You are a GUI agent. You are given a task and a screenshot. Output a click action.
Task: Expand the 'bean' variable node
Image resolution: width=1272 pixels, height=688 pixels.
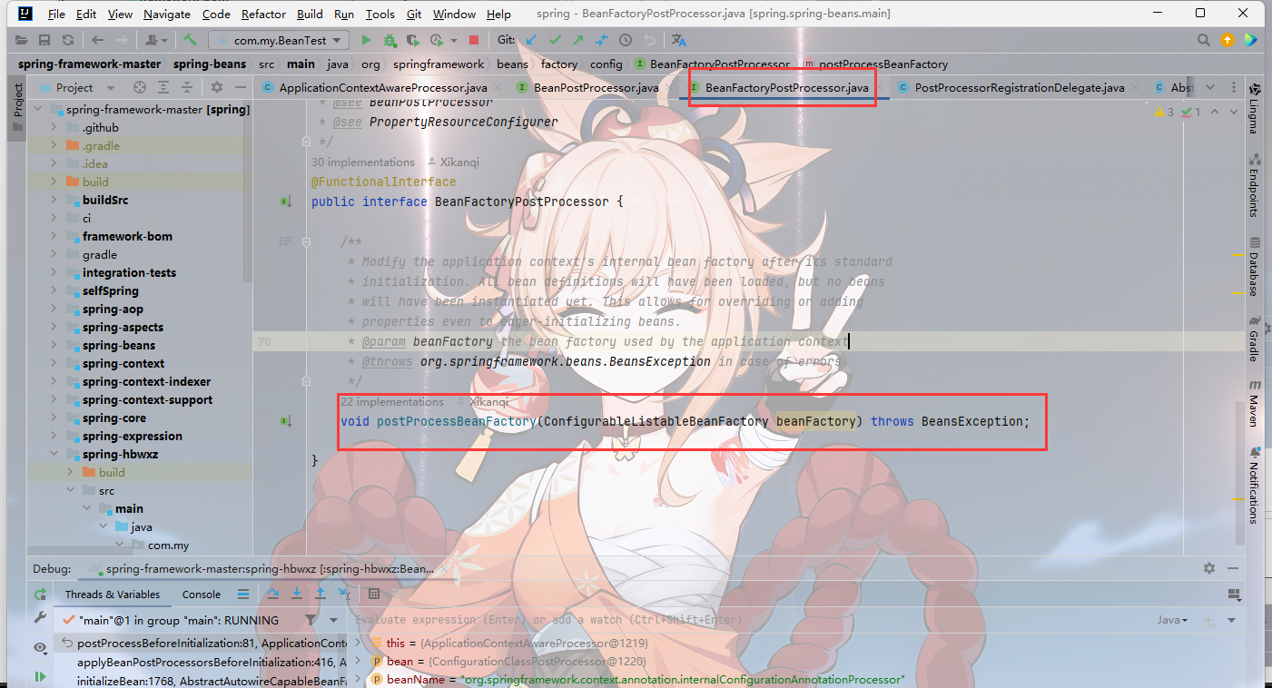click(359, 662)
